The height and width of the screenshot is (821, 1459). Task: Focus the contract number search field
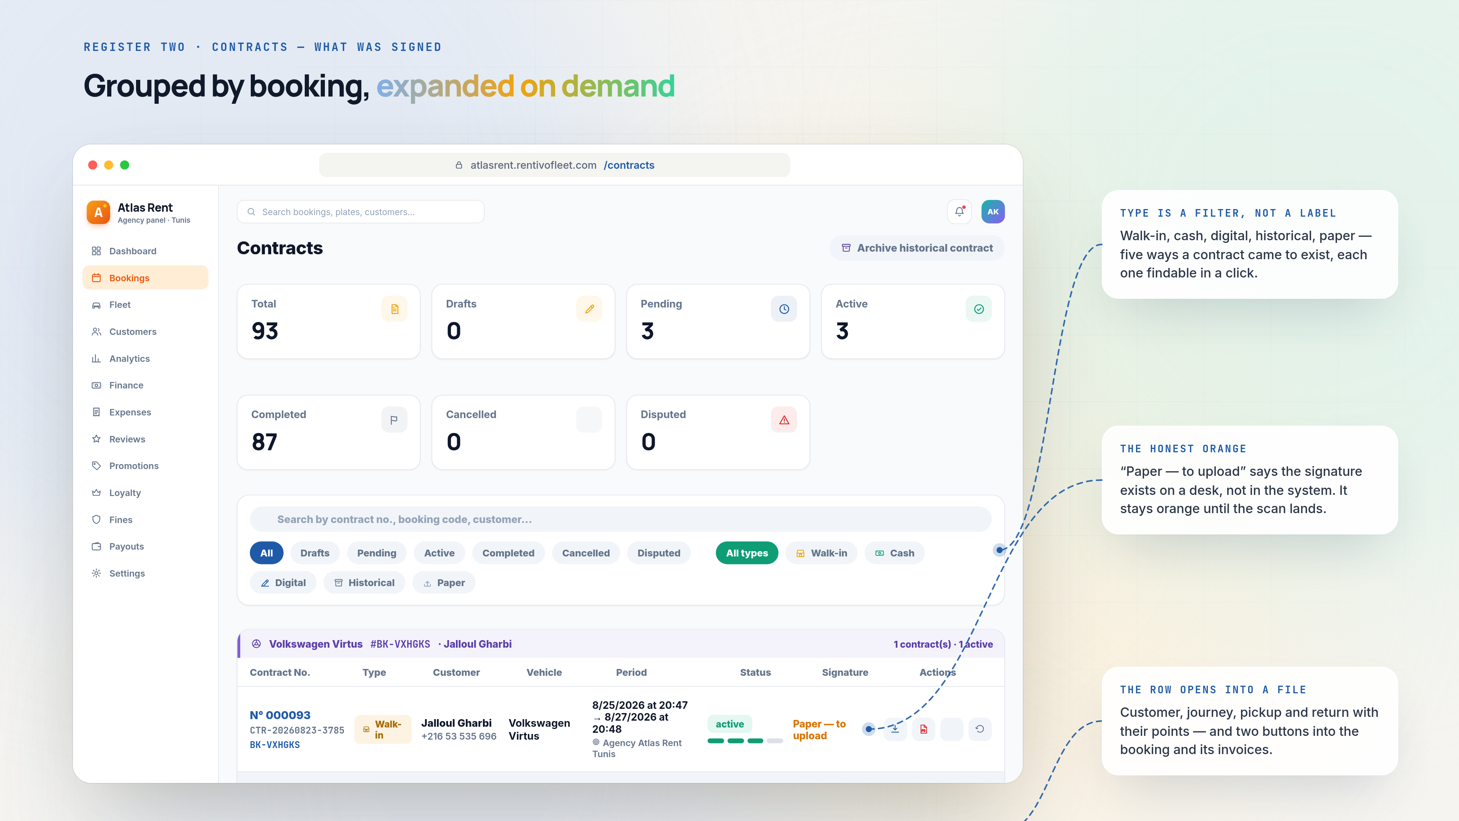[621, 520]
